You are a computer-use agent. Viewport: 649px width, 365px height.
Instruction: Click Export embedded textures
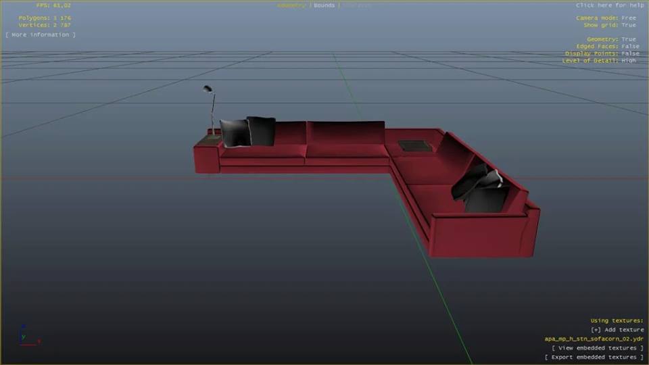(x=594, y=357)
